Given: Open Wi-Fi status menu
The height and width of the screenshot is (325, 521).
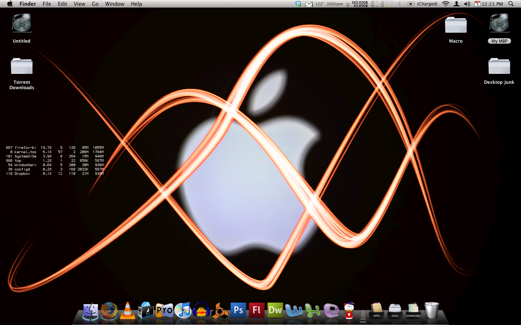Looking at the screenshot, I should 446,4.
